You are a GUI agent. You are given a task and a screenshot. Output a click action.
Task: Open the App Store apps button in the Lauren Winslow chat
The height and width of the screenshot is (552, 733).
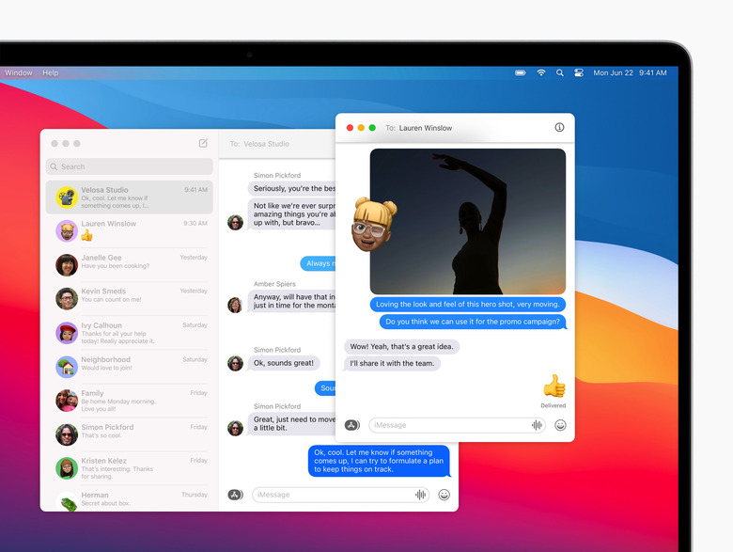click(352, 425)
